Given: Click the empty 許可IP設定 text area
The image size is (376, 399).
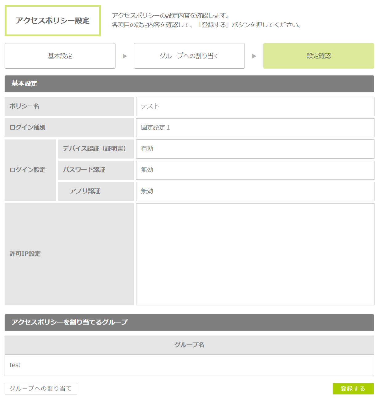Looking at the screenshot, I should point(255,254).
